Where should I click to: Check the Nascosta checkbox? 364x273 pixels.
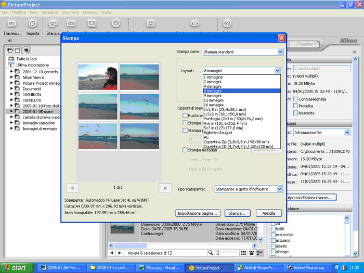point(295,113)
